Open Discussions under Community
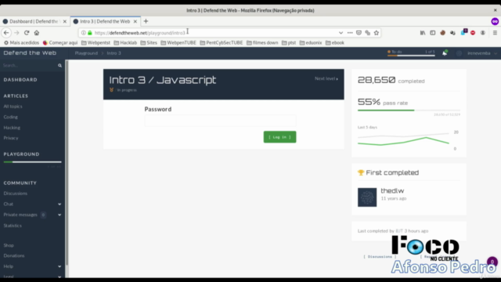Screen dimensions: 501x282 16,193
